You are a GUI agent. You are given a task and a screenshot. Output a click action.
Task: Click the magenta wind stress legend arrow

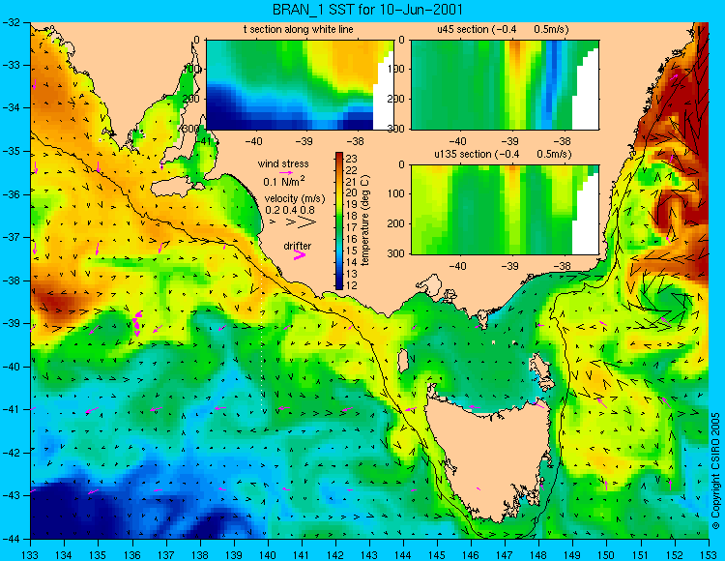pos(286,172)
